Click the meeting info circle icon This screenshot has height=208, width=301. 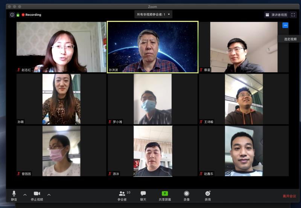12,15
